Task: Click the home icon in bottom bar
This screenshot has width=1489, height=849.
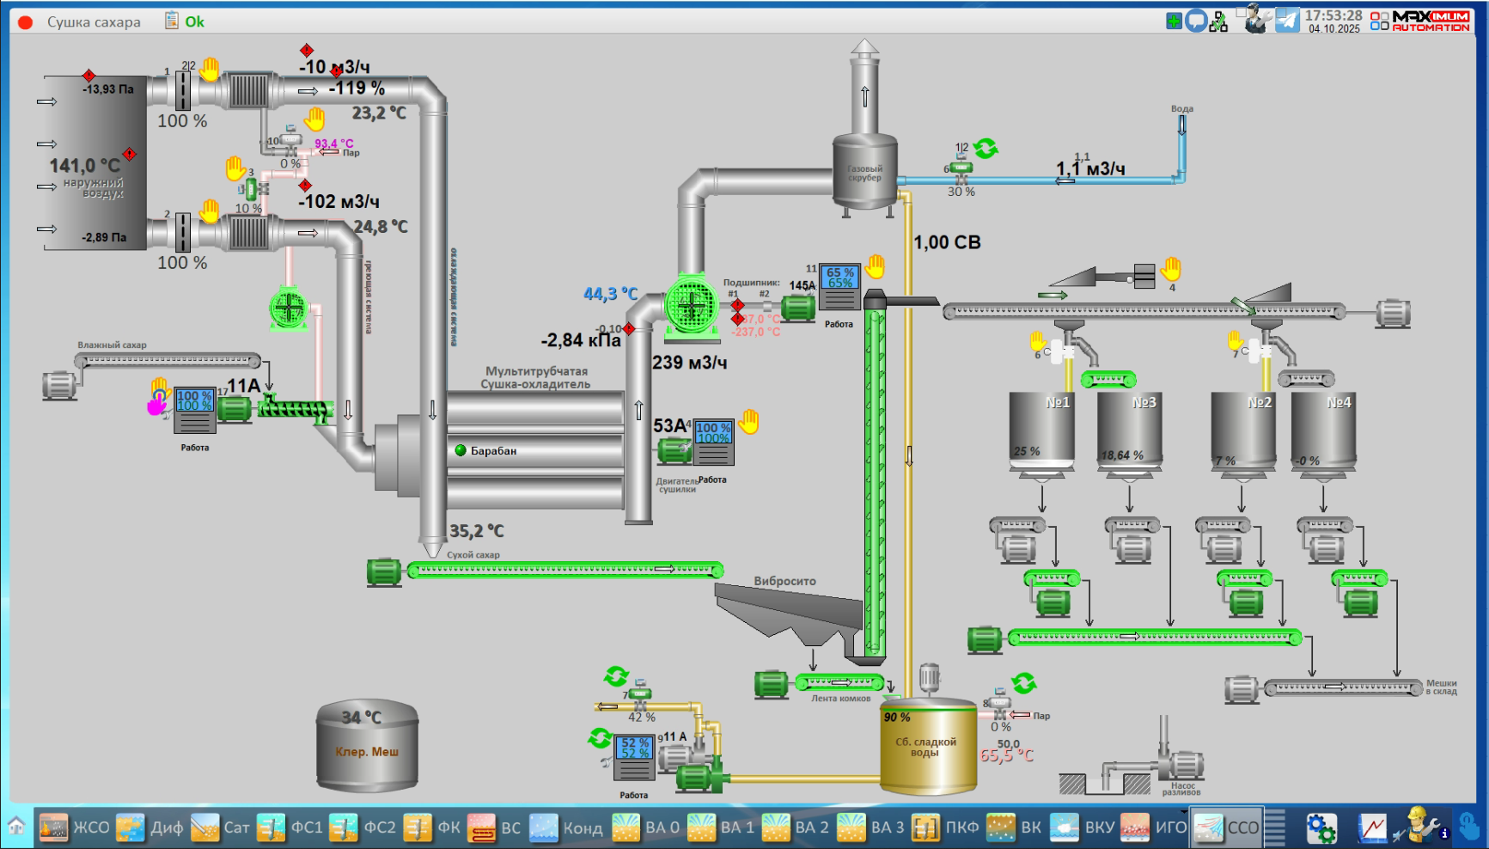Action: 16,827
